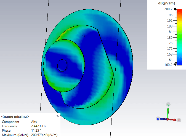
Task: Click the blue bottom of the color scale
Action: click(179, 63)
